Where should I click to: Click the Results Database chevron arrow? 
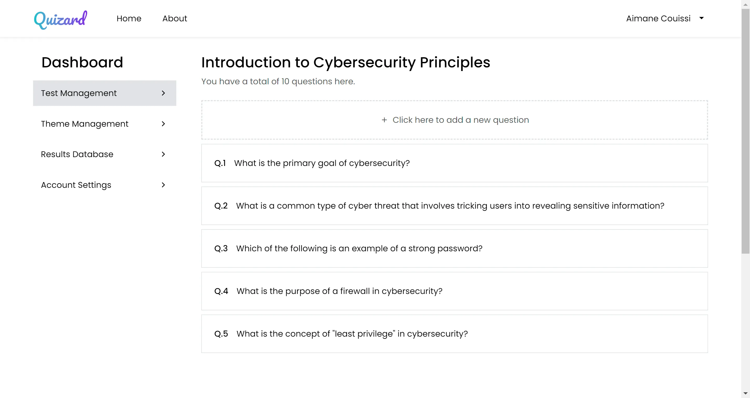(163, 154)
